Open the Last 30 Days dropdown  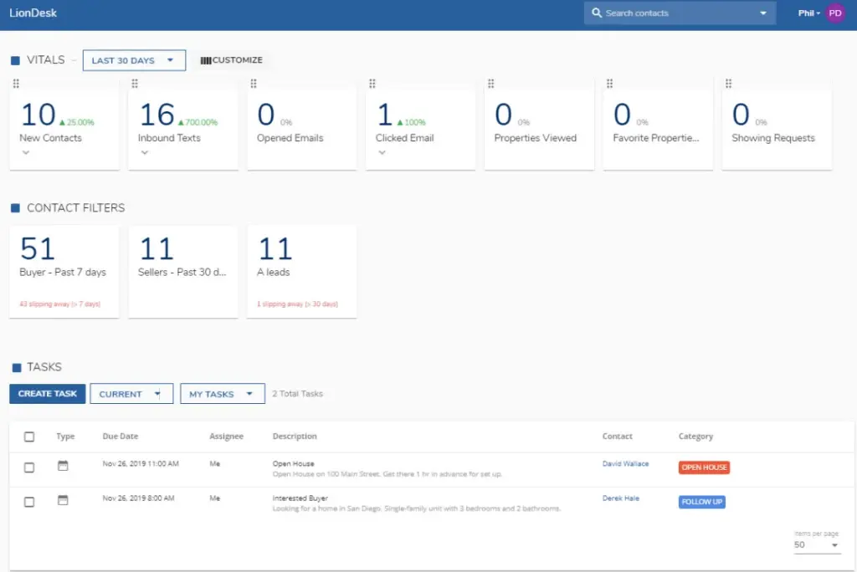tap(134, 60)
